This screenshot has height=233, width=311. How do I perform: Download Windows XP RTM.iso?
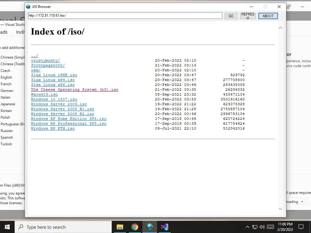53,128
